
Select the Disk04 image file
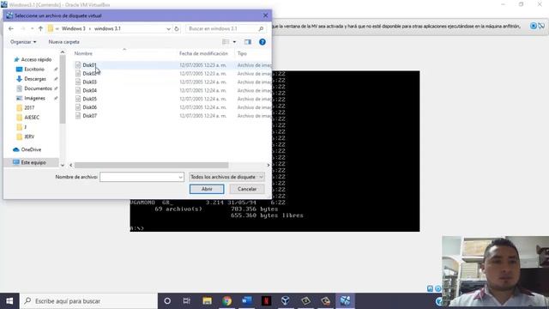click(89, 90)
